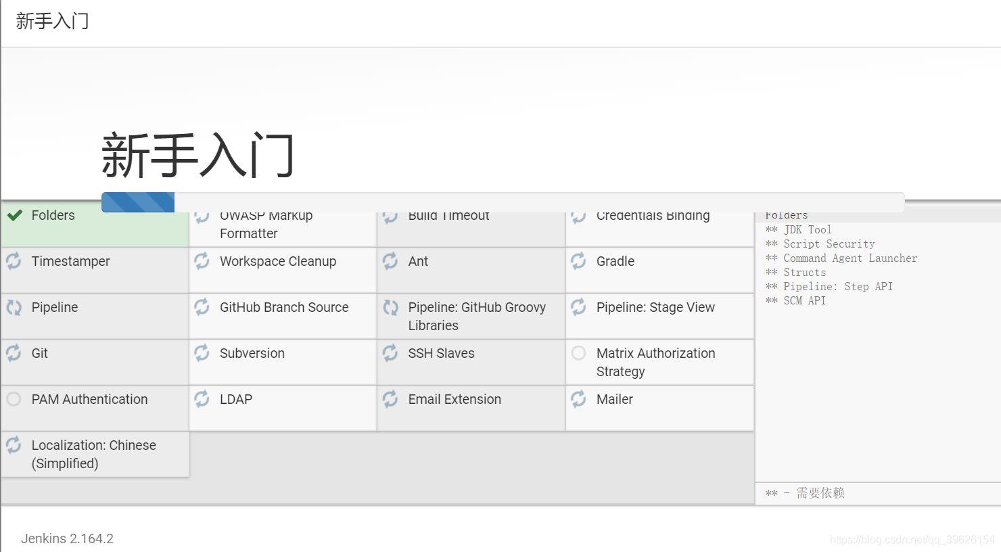1001x552 pixels.
Task: Click the sync icon next to Gradle
Action: point(578,261)
